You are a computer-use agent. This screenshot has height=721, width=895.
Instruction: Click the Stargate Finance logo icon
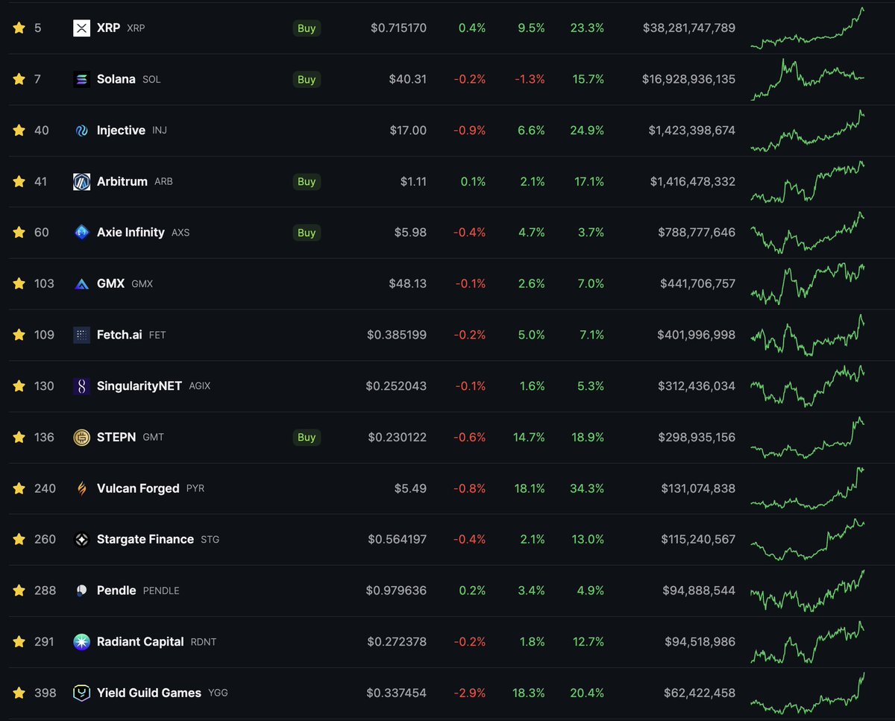[x=82, y=539]
